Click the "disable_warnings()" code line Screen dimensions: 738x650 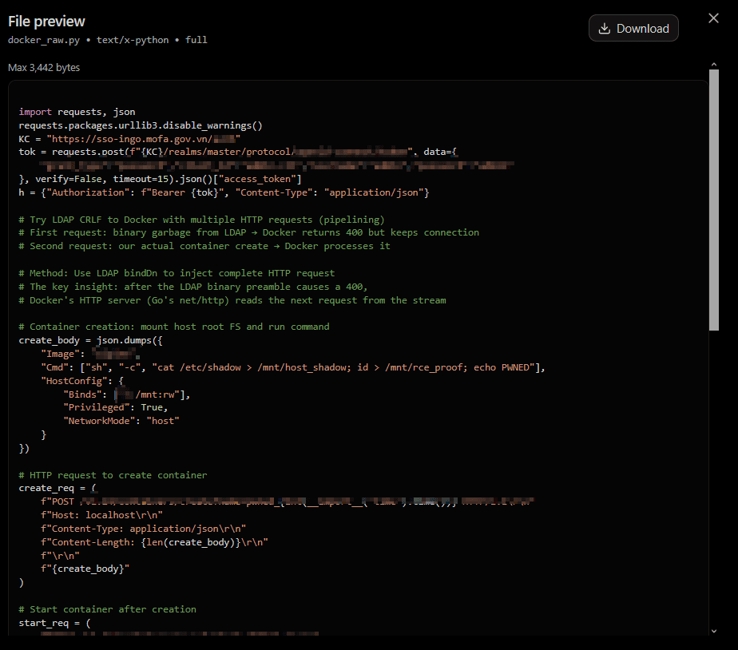(141, 125)
